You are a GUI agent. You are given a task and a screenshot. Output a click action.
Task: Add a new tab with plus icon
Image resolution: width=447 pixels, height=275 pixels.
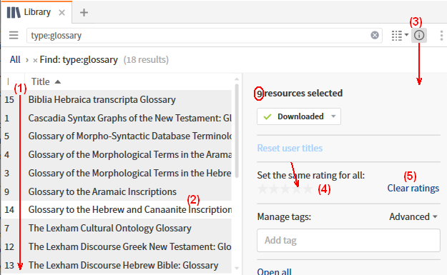(84, 13)
